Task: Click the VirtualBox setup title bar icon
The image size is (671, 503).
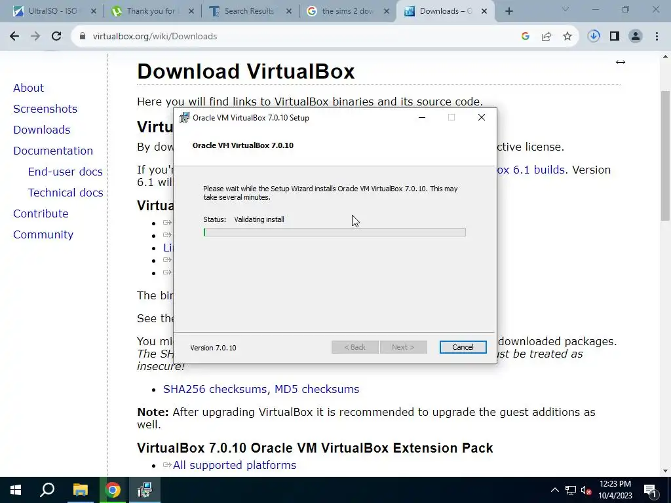Action: tap(184, 118)
